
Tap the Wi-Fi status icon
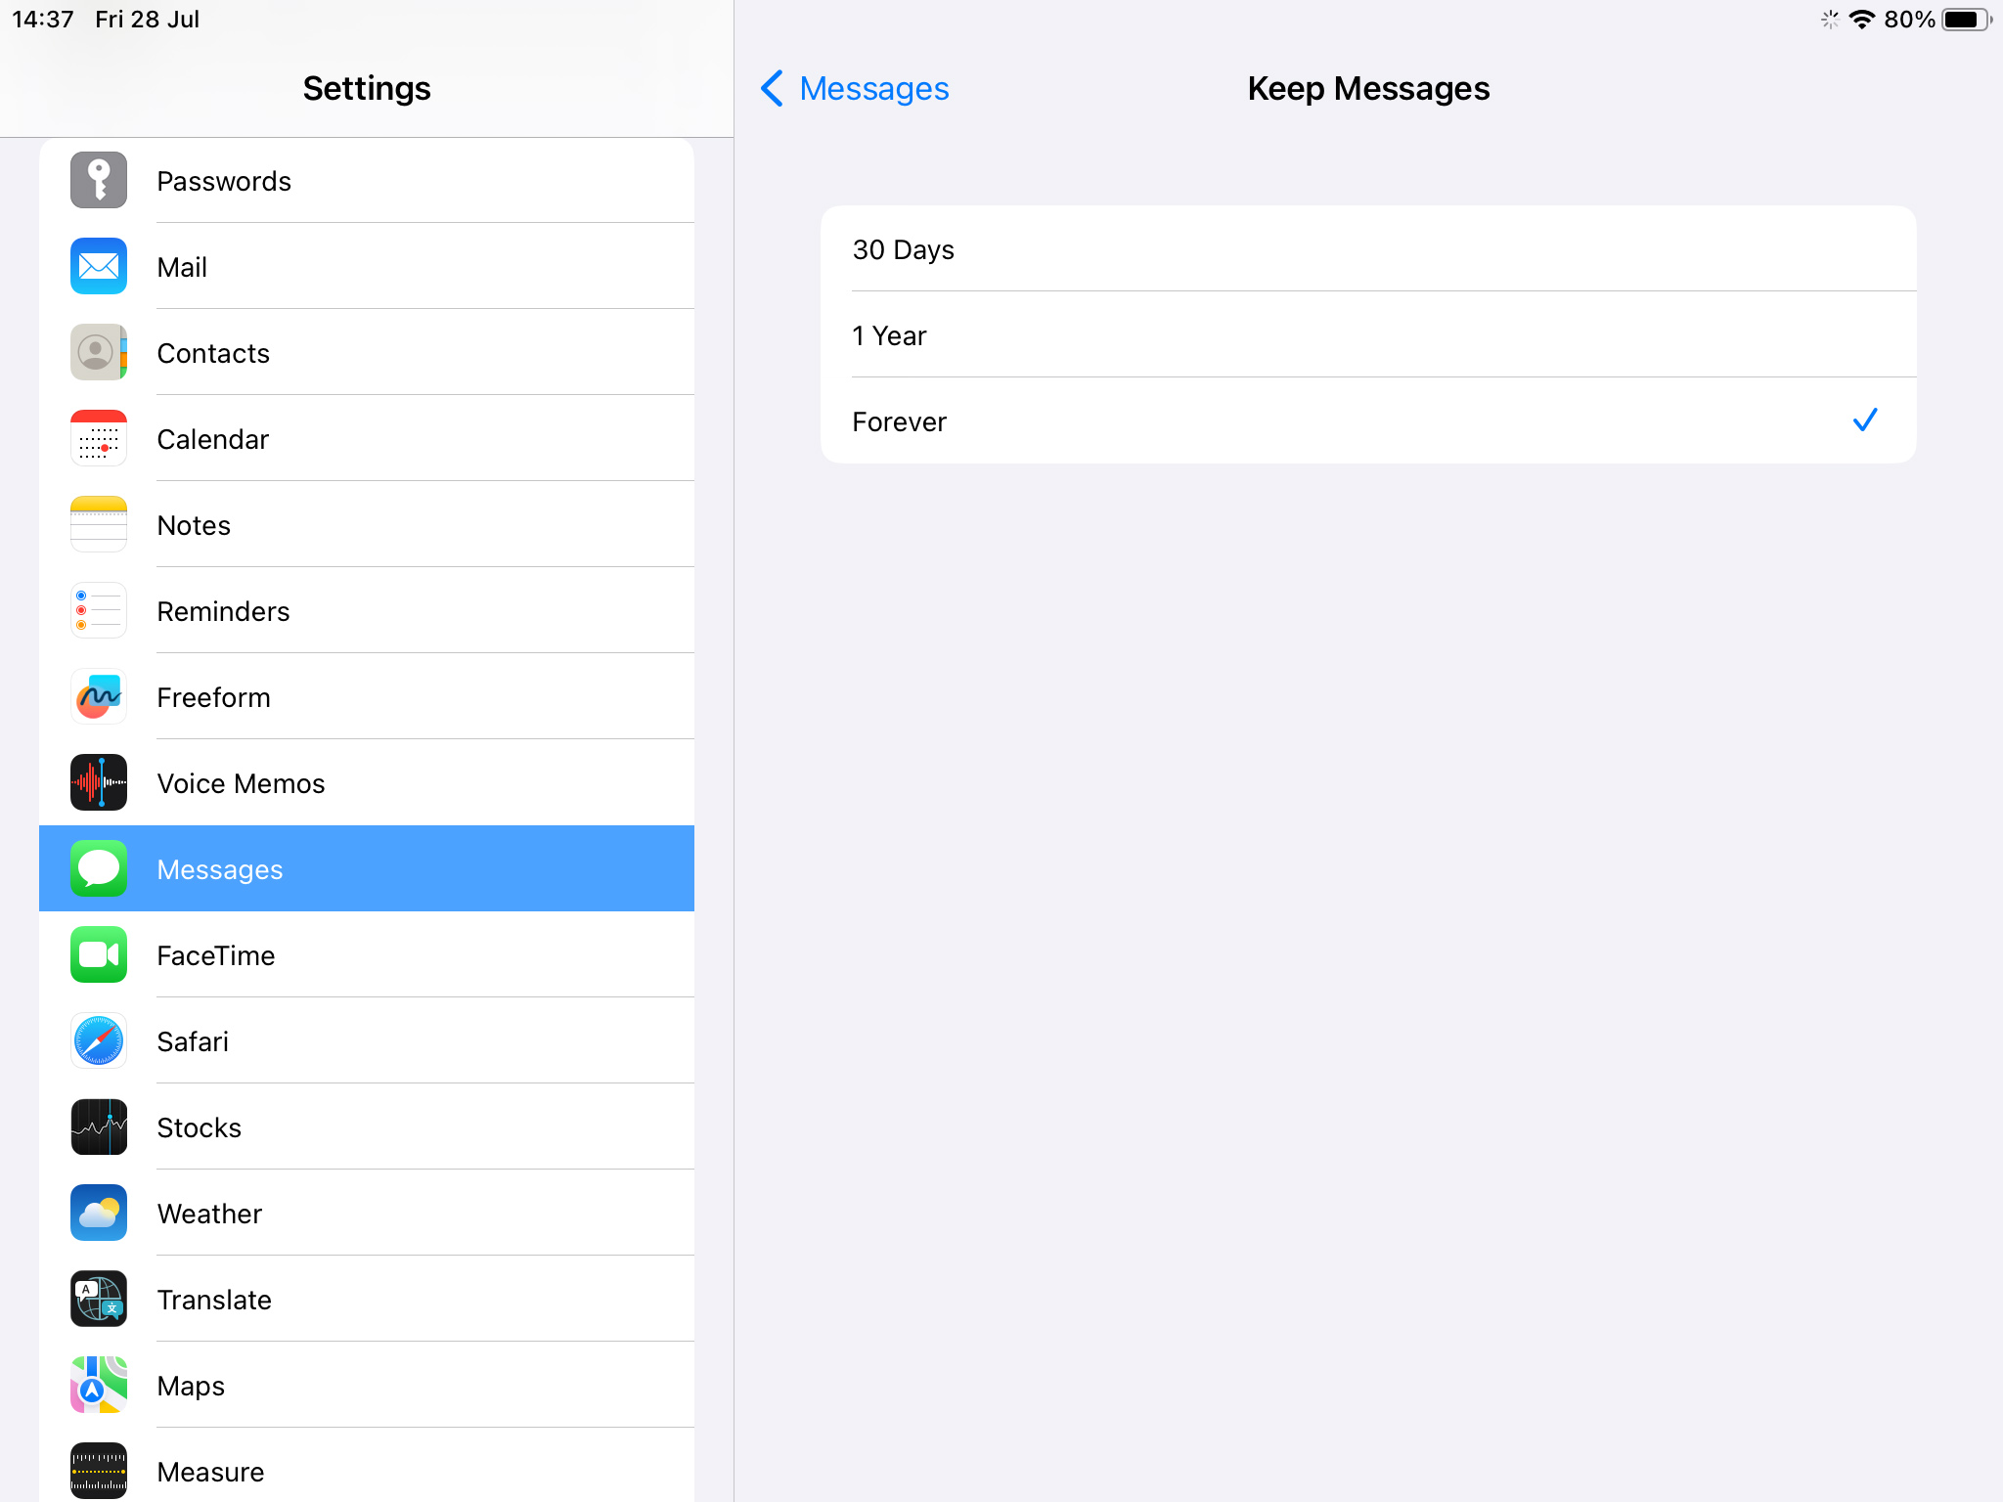tap(1862, 20)
